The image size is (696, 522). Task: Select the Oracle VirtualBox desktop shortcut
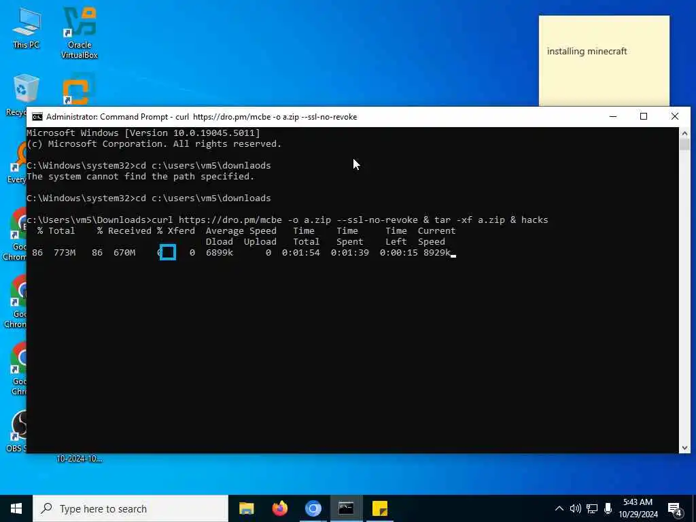80,33
